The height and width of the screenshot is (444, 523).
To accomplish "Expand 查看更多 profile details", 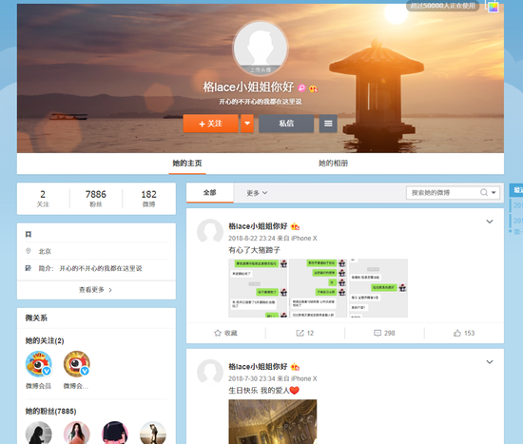I will [x=96, y=290].
